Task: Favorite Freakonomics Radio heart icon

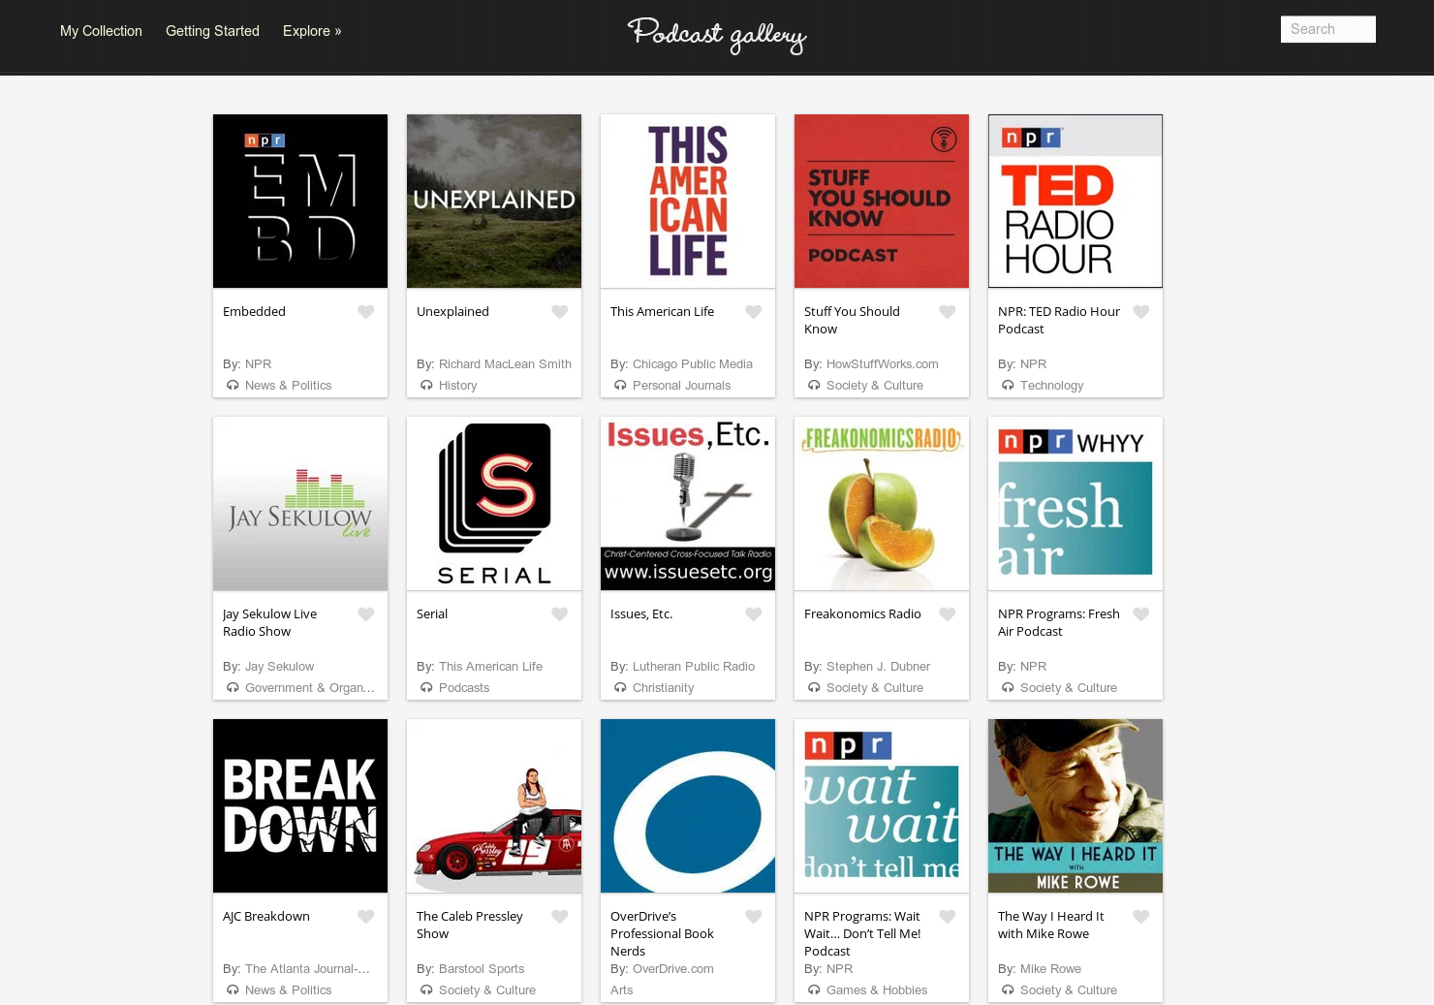Action: pos(948,614)
